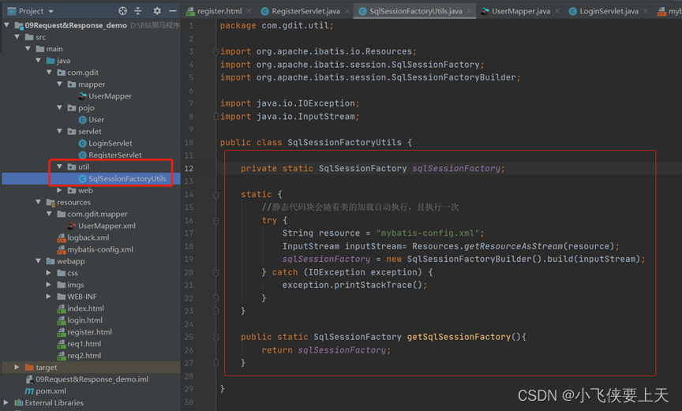Click the Select Opened File locate icon
This screenshot has width=682, height=411.
pyautogui.click(x=122, y=11)
